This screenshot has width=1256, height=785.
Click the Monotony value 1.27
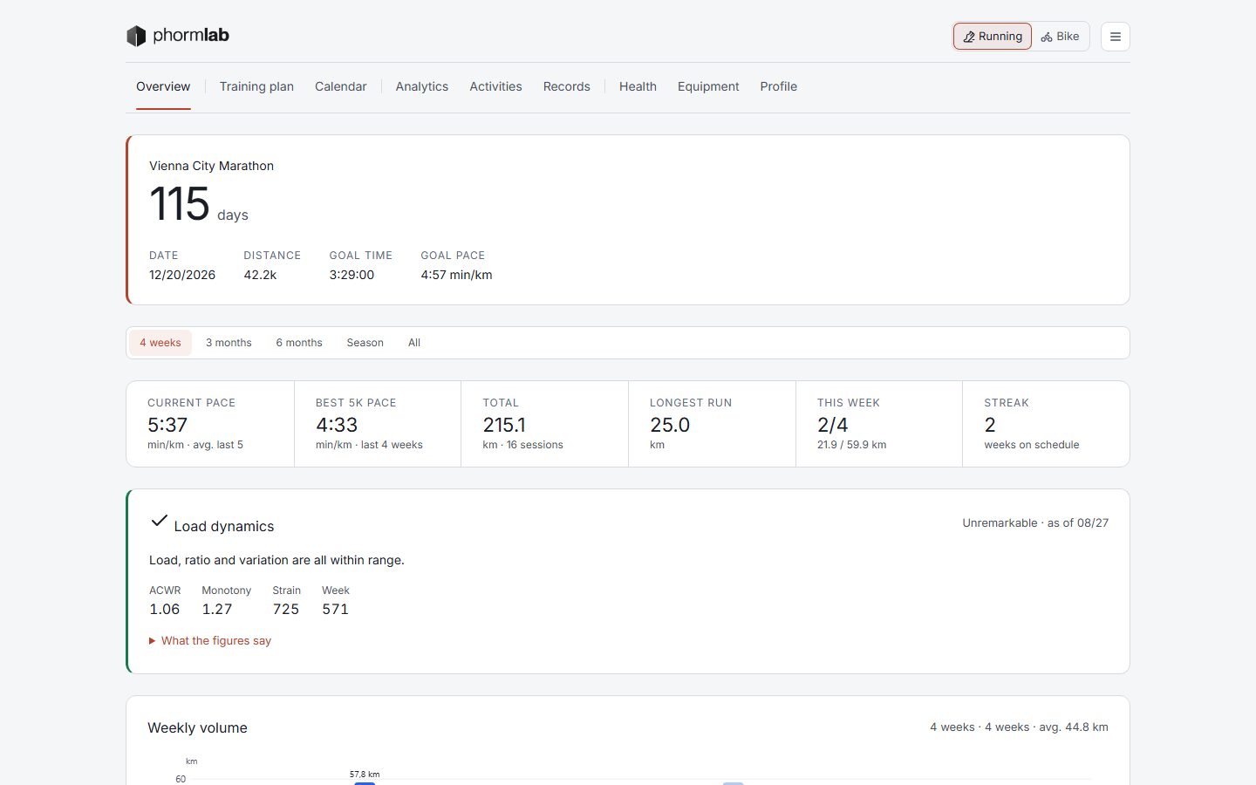click(217, 609)
